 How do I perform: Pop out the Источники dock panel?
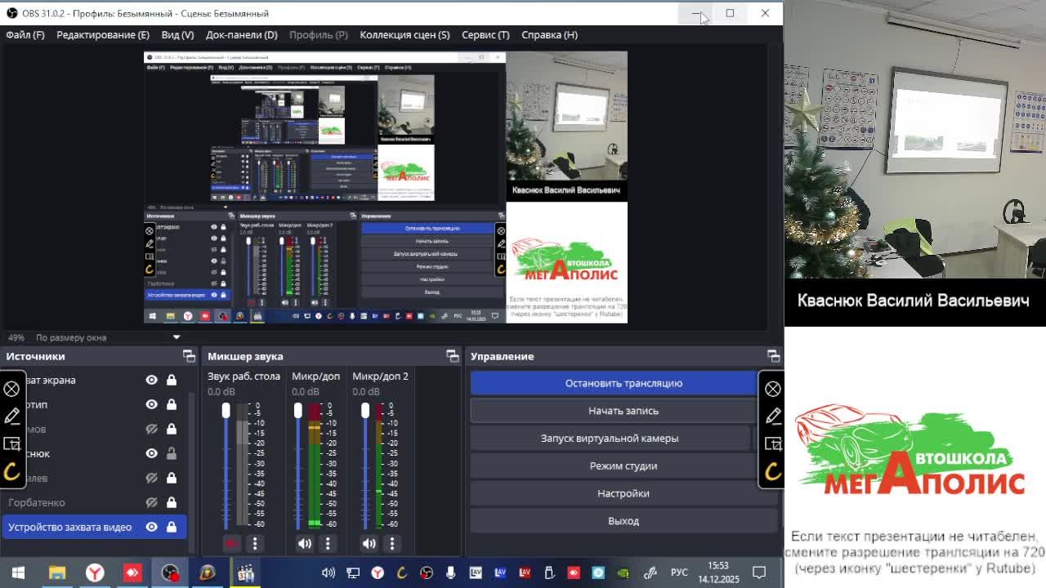[x=189, y=356]
